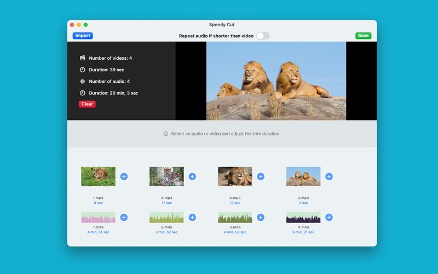Click the lions video preview
438x274 pixels.
click(276, 81)
